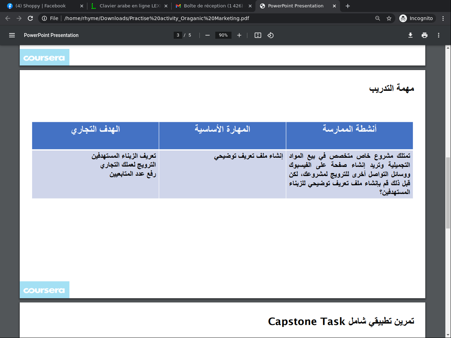The image size is (451, 338).
Task: Click the Incognito profile button
Action: [417, 18]
